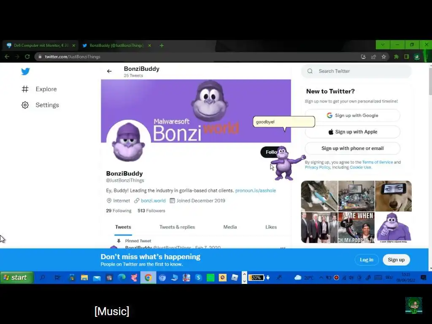
Task: Reload the Twitter page
Action: [x=27, y=57]
